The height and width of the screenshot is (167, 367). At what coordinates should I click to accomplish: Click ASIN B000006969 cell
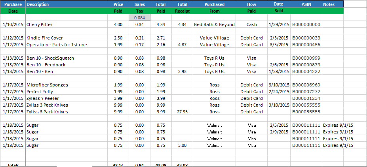(x=306, y=85)
